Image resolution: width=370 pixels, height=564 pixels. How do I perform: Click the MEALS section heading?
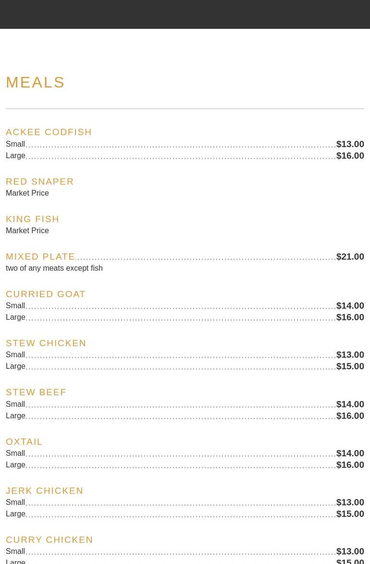(35, 82)
